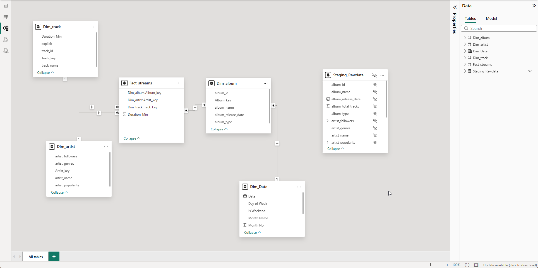Expand Dim_Date in Data pane

point(465,51)
